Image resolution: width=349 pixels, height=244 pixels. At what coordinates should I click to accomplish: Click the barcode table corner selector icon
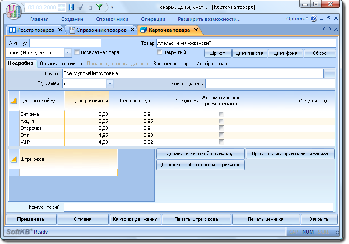pos(14,159)
